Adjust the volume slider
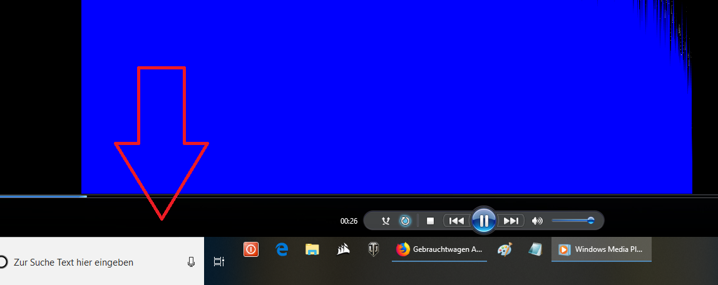 573,221
